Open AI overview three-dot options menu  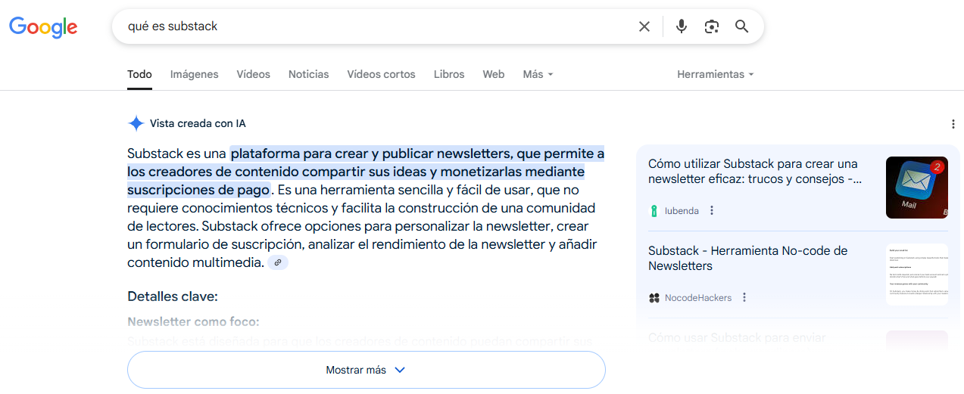point(953,124)
